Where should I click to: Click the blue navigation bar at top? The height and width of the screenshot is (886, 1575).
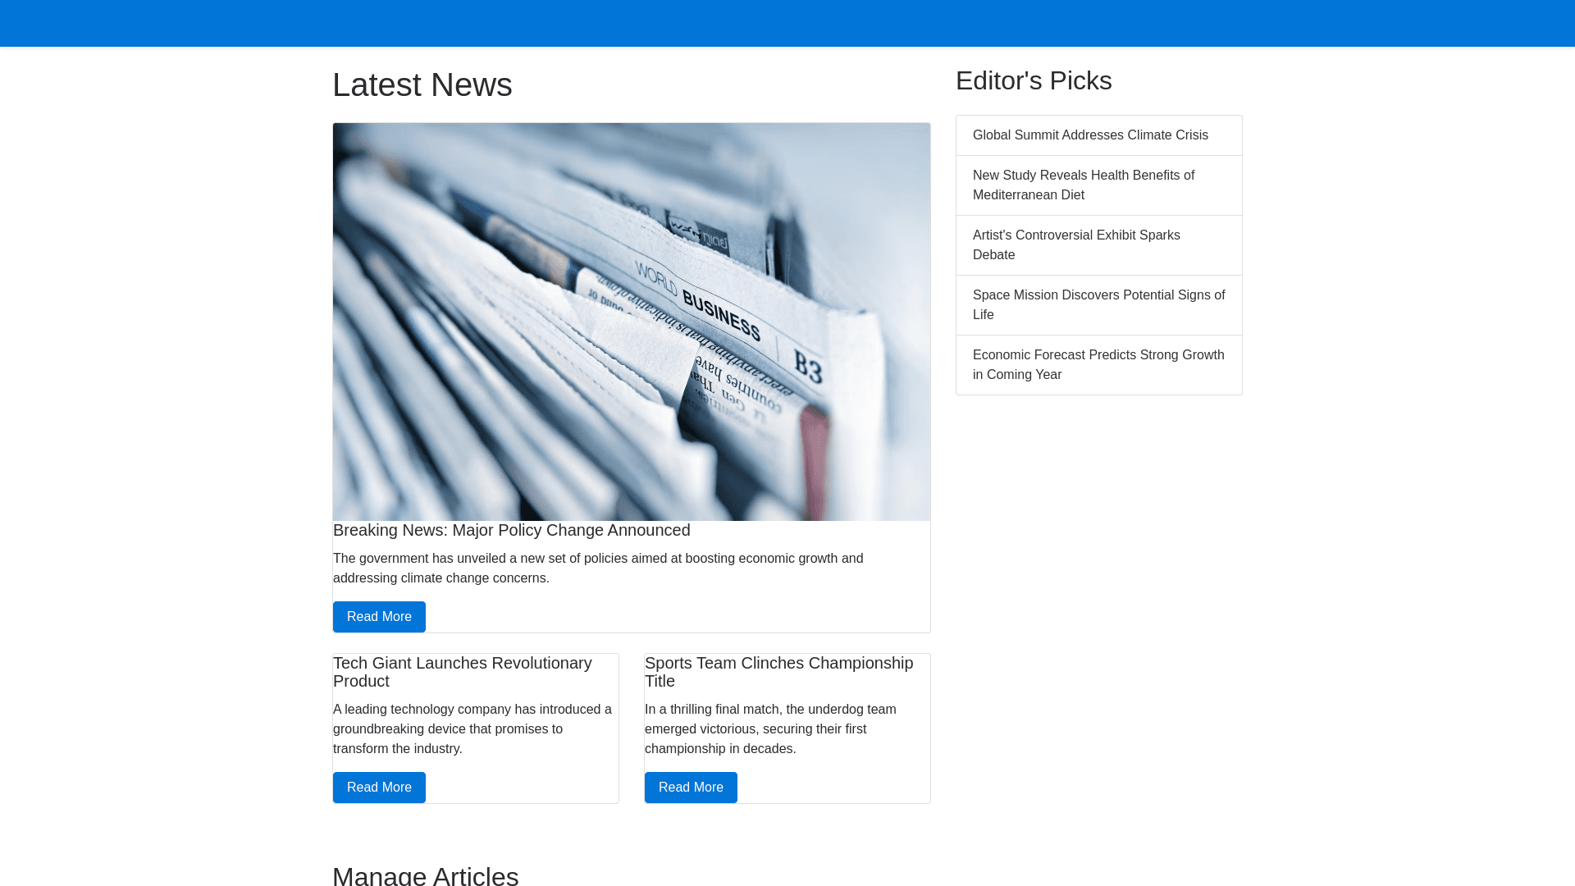click(x=787, y=23)
